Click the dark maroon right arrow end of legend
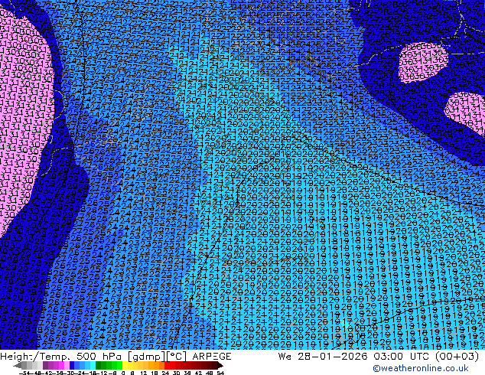 coord(220,366)
